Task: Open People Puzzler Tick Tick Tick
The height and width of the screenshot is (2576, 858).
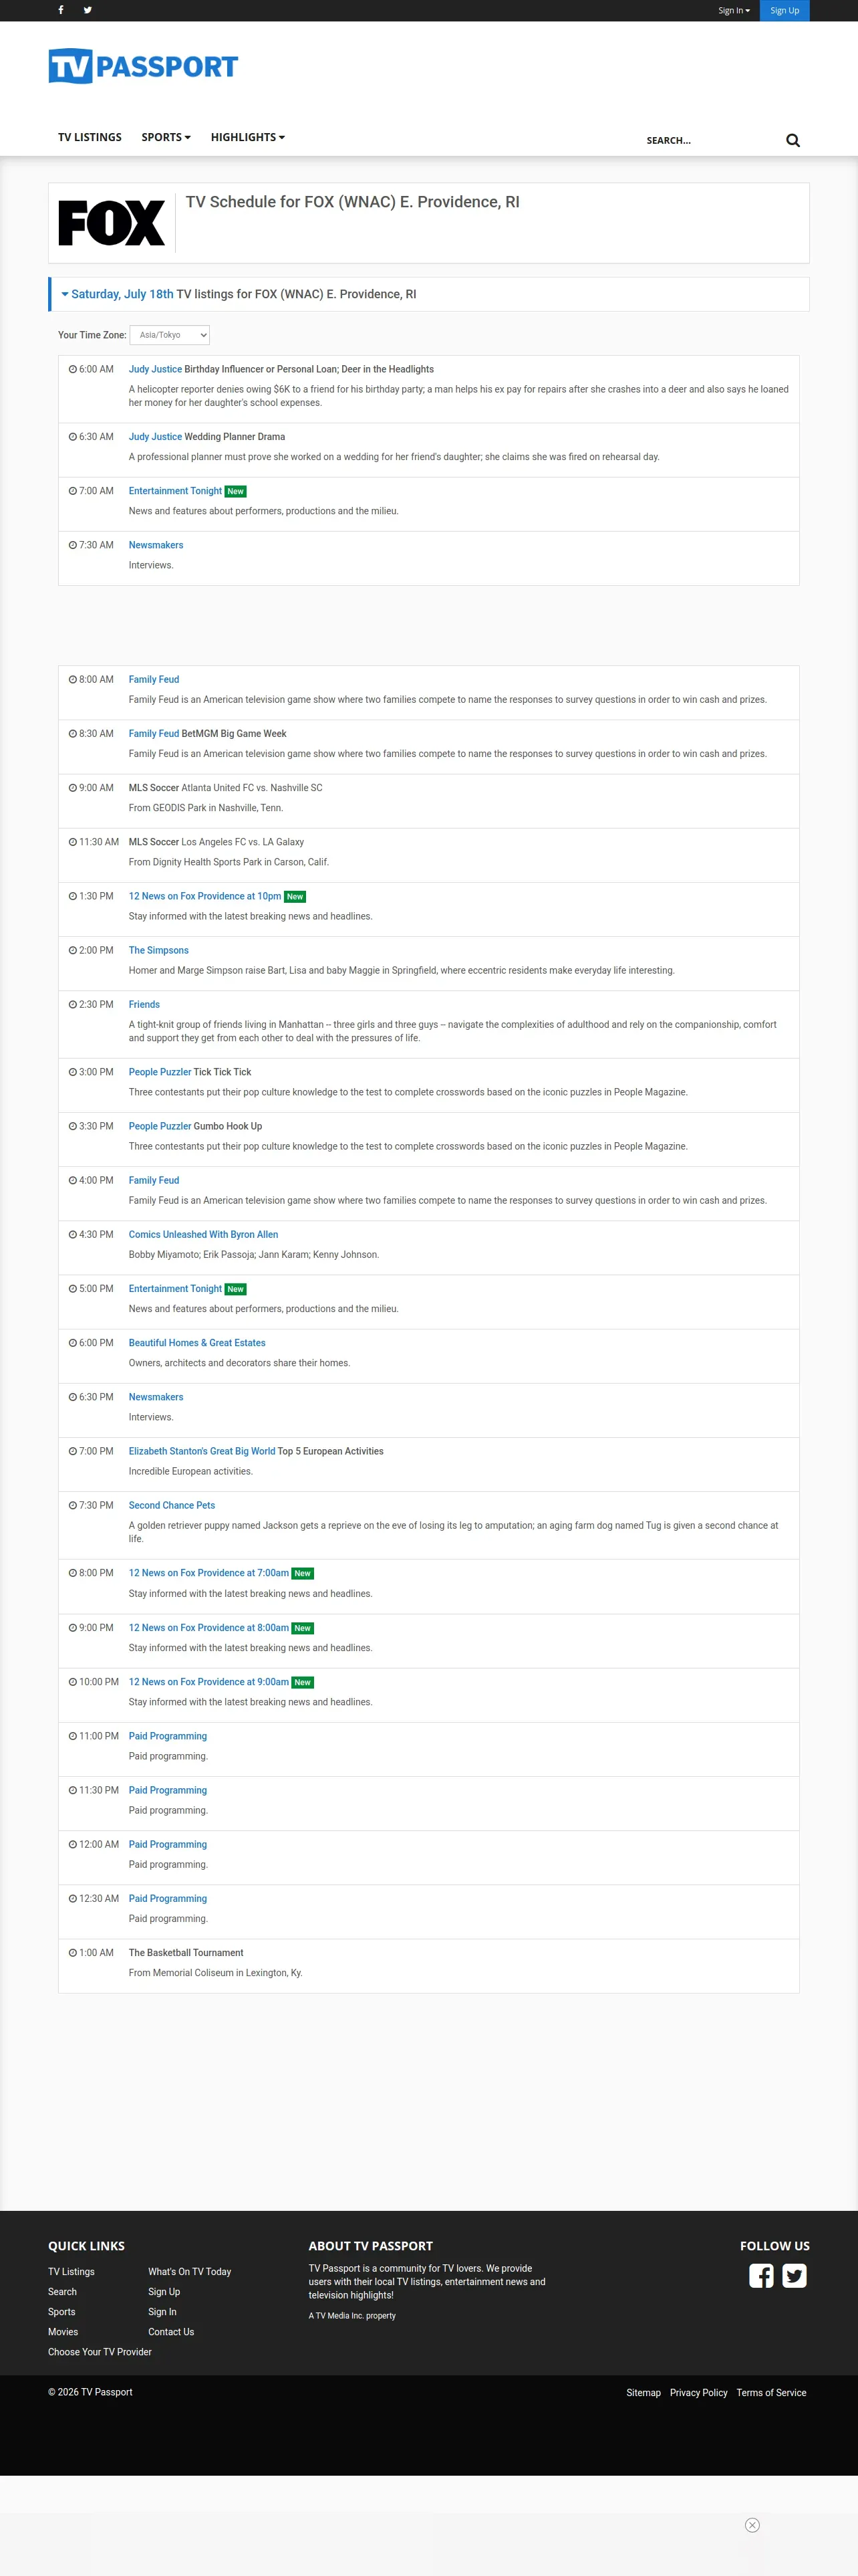Action: 160,1072
